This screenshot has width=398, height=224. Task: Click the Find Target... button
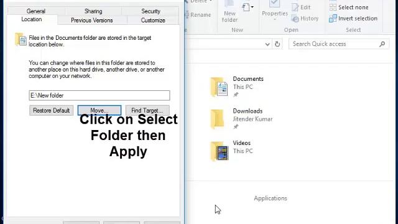(x=147, y=111)
